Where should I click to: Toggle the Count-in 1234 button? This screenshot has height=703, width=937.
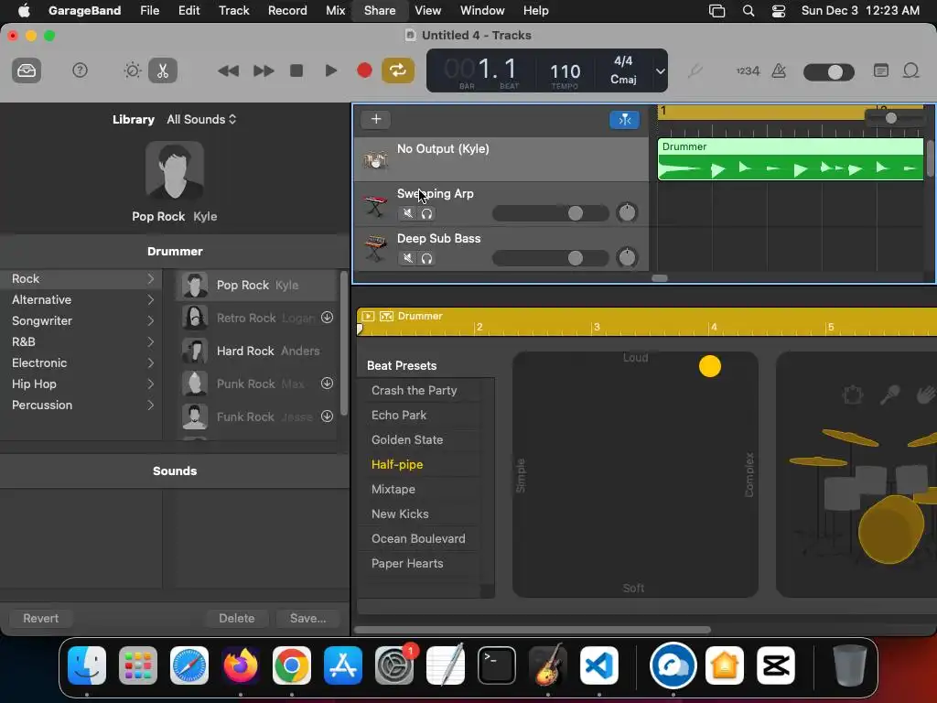(748, 71)
